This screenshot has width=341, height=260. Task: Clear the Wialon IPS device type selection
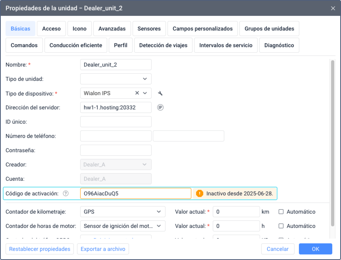tap(137, 93)
